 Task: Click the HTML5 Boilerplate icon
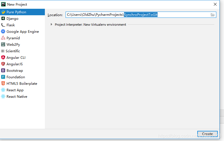(x=3, y=83)
